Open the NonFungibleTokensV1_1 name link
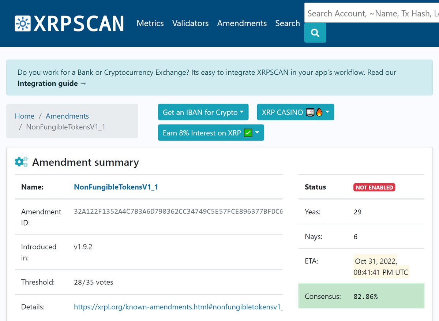Screen dimensions: 439x321 (116, 187)
